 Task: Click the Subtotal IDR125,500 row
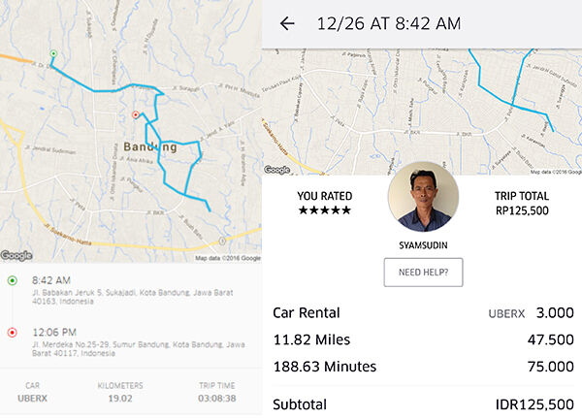tap(423, 404)
